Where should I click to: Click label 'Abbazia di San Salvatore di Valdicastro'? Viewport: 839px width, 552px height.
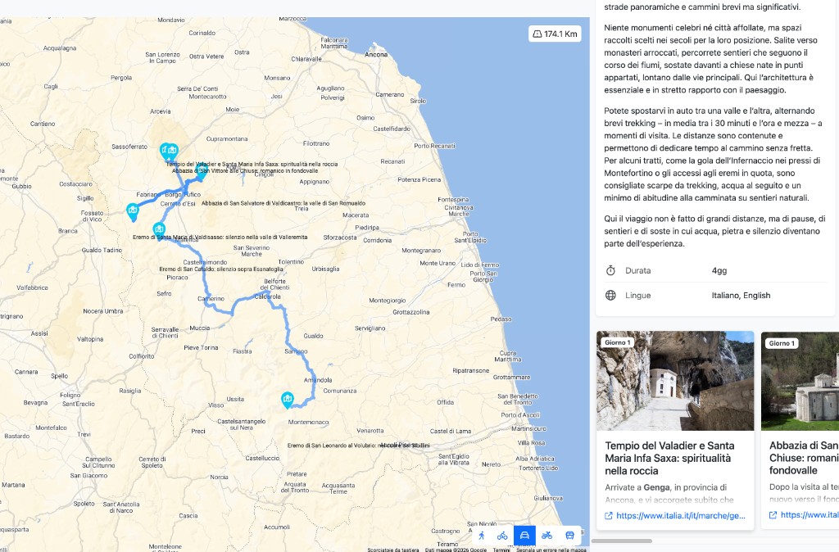[x=283, y=203]
